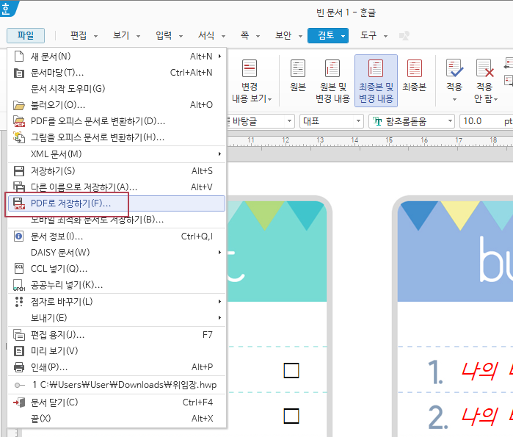Choose 모바일 최적화 문서로 저장하기(B) item
The width and height of the screenshot is (513, 437).
click(x=117, y=220)
